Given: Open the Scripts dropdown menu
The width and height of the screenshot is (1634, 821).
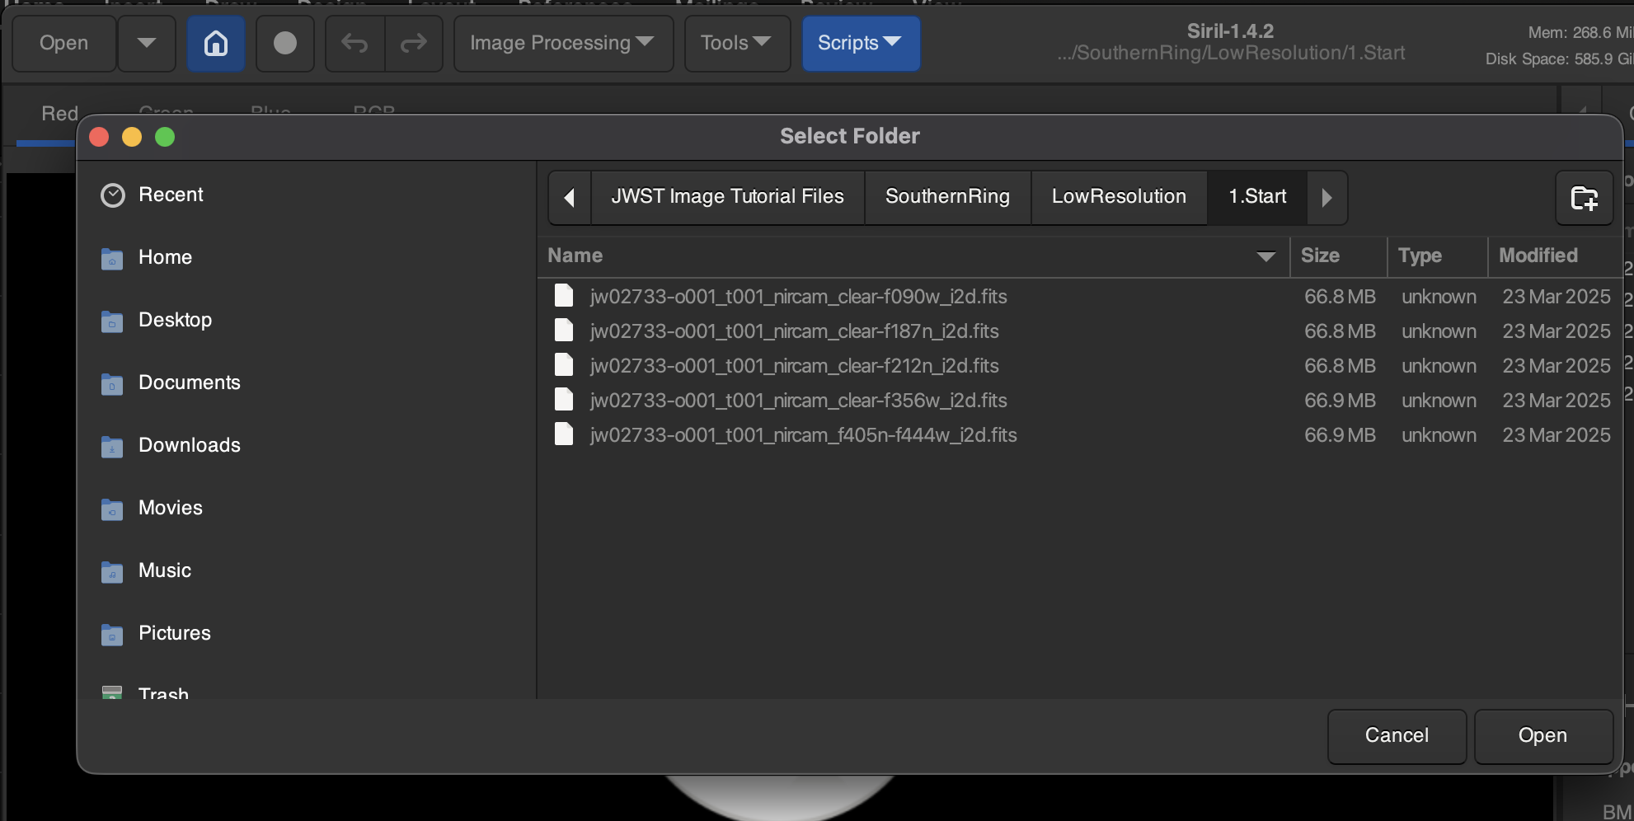Looking at the screenshot, I should [x=860, y=43].
